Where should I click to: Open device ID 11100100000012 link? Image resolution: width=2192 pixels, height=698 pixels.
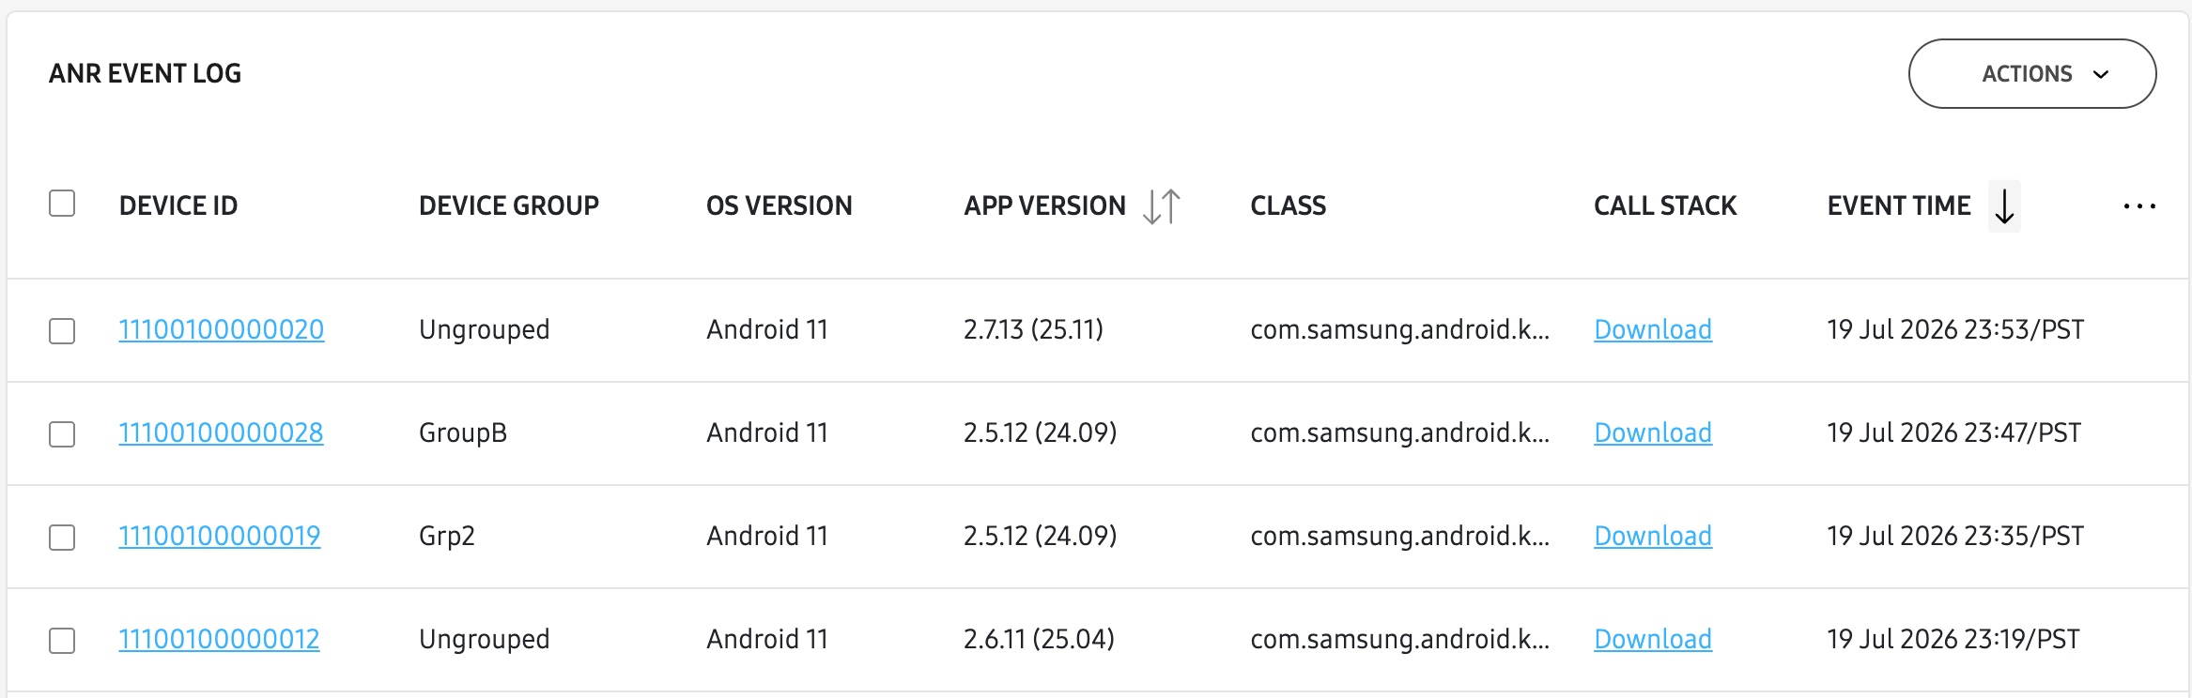coord(219,639)
